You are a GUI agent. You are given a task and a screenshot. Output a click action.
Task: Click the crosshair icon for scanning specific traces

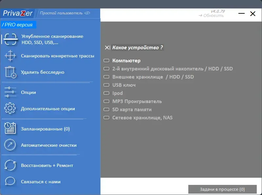point(10,55)
